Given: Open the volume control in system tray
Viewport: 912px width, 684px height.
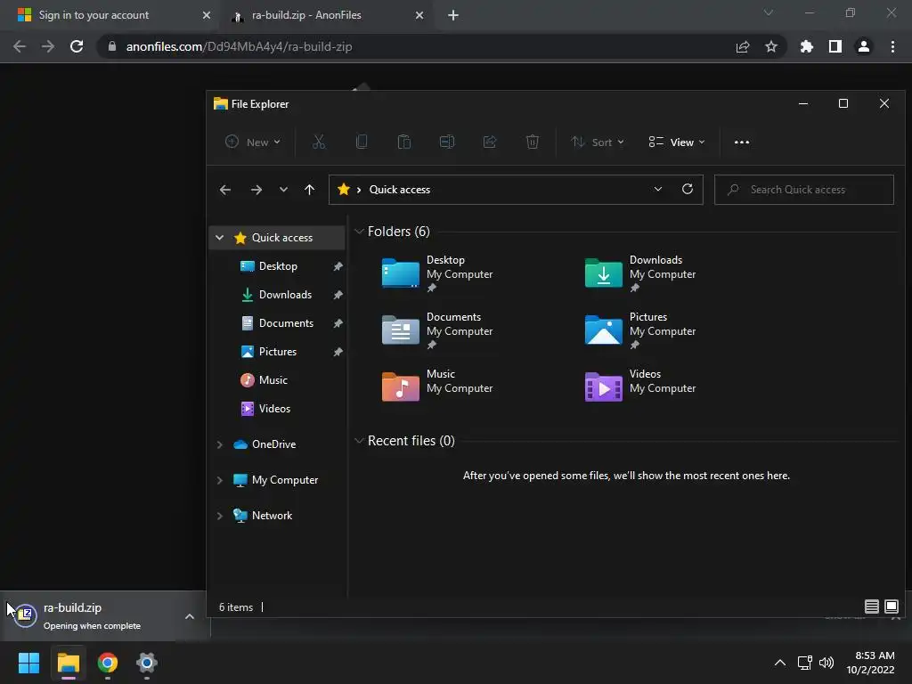Looking at the screenshot, I should pyautogui.click(x=826, y=663).
